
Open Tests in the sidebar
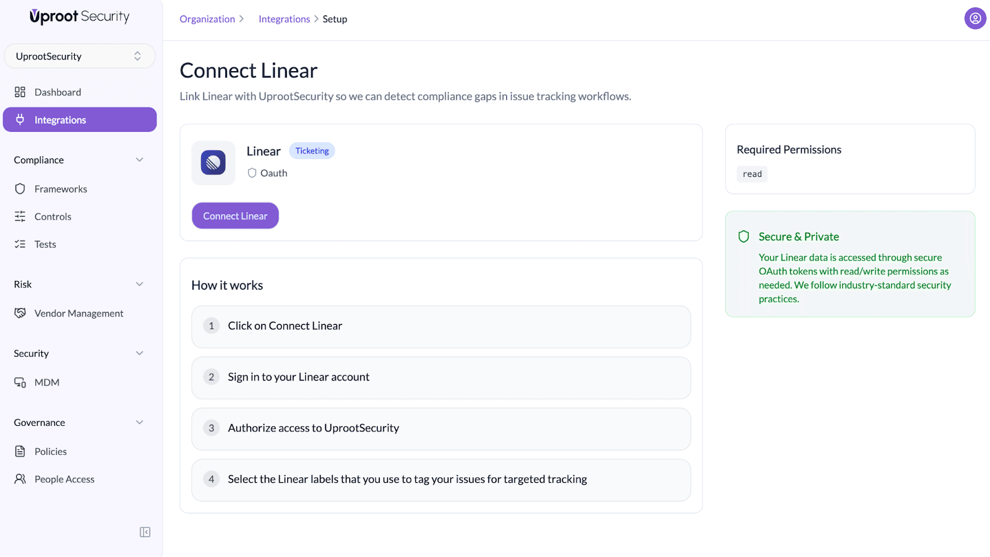[x=45, y=244]
